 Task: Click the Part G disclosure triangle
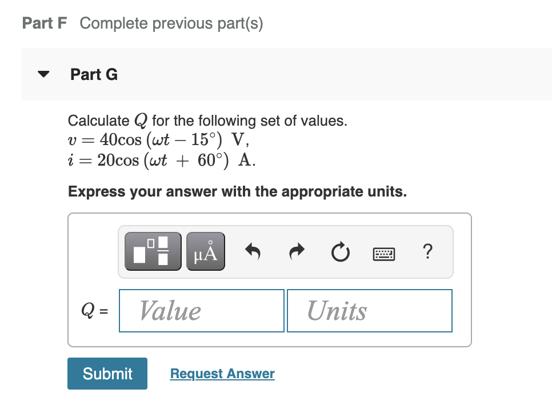(43, 73)
